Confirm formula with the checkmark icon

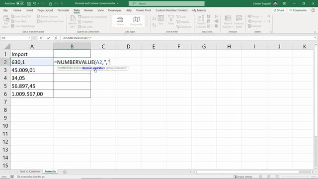(48, 38)
